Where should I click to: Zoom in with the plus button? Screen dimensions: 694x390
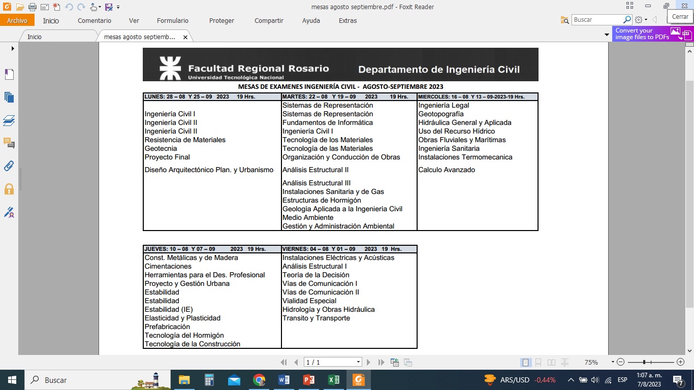point(680,362)
